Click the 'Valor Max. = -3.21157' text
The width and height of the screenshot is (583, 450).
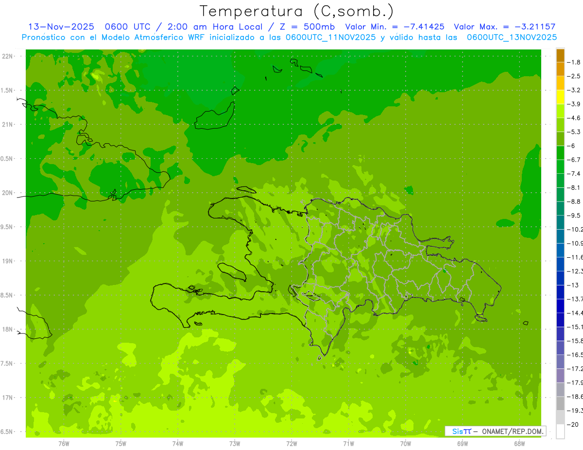(505, 27)
